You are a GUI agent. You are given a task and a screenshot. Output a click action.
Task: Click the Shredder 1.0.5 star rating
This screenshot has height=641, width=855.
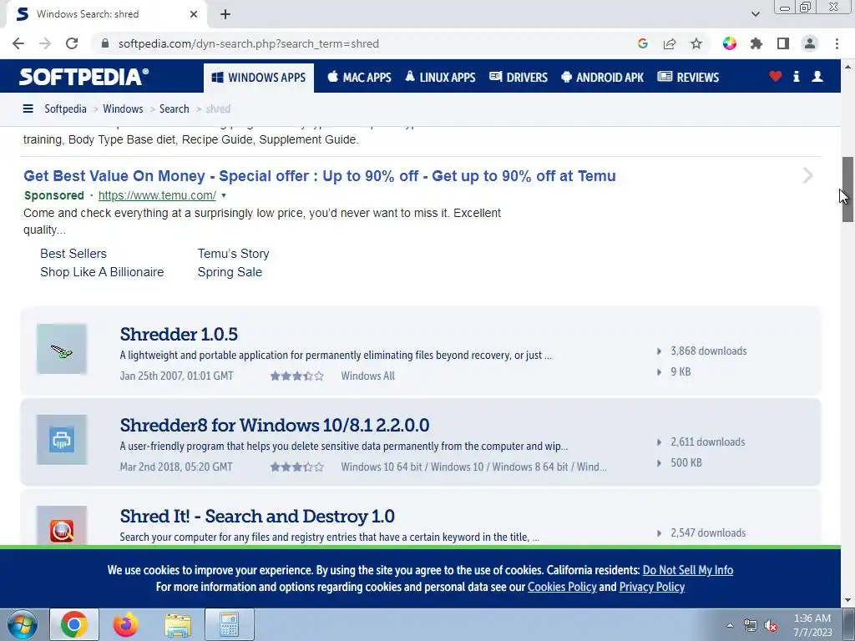[x=297, y=376]
